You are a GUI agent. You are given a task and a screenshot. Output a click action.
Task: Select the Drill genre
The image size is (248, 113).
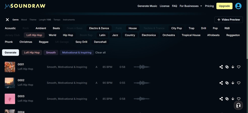[x=204, y=28]
